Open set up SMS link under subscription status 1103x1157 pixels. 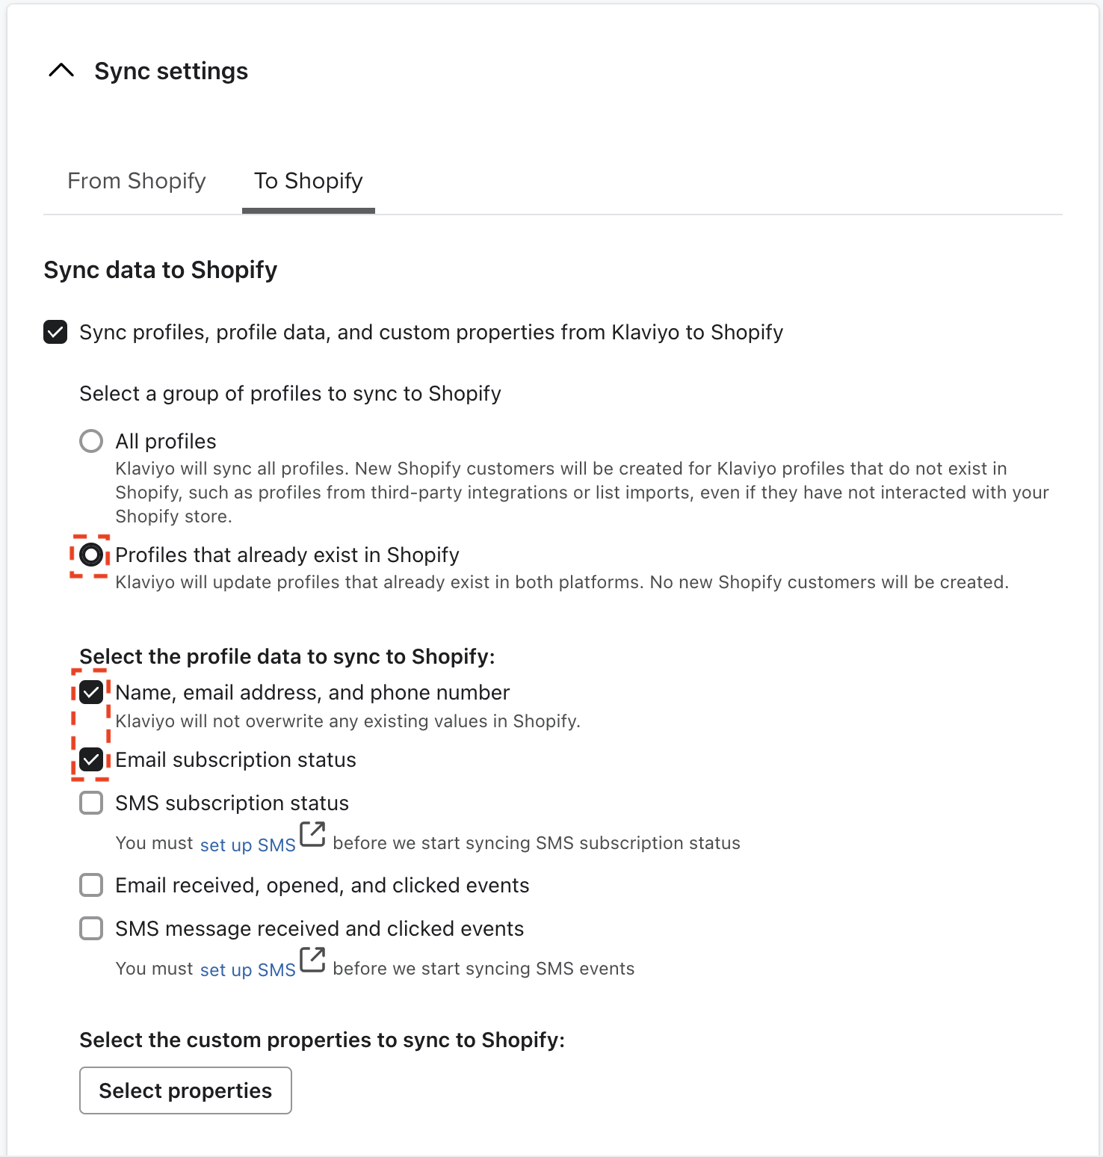[248, 845]
